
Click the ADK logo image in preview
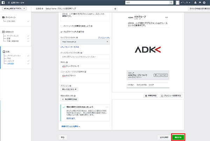pyautogui.click(x=148, y=50)
